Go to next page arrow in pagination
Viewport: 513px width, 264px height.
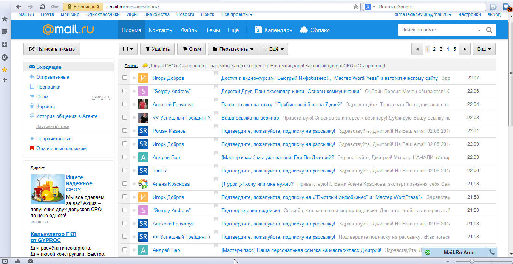[x=465, y=49]
